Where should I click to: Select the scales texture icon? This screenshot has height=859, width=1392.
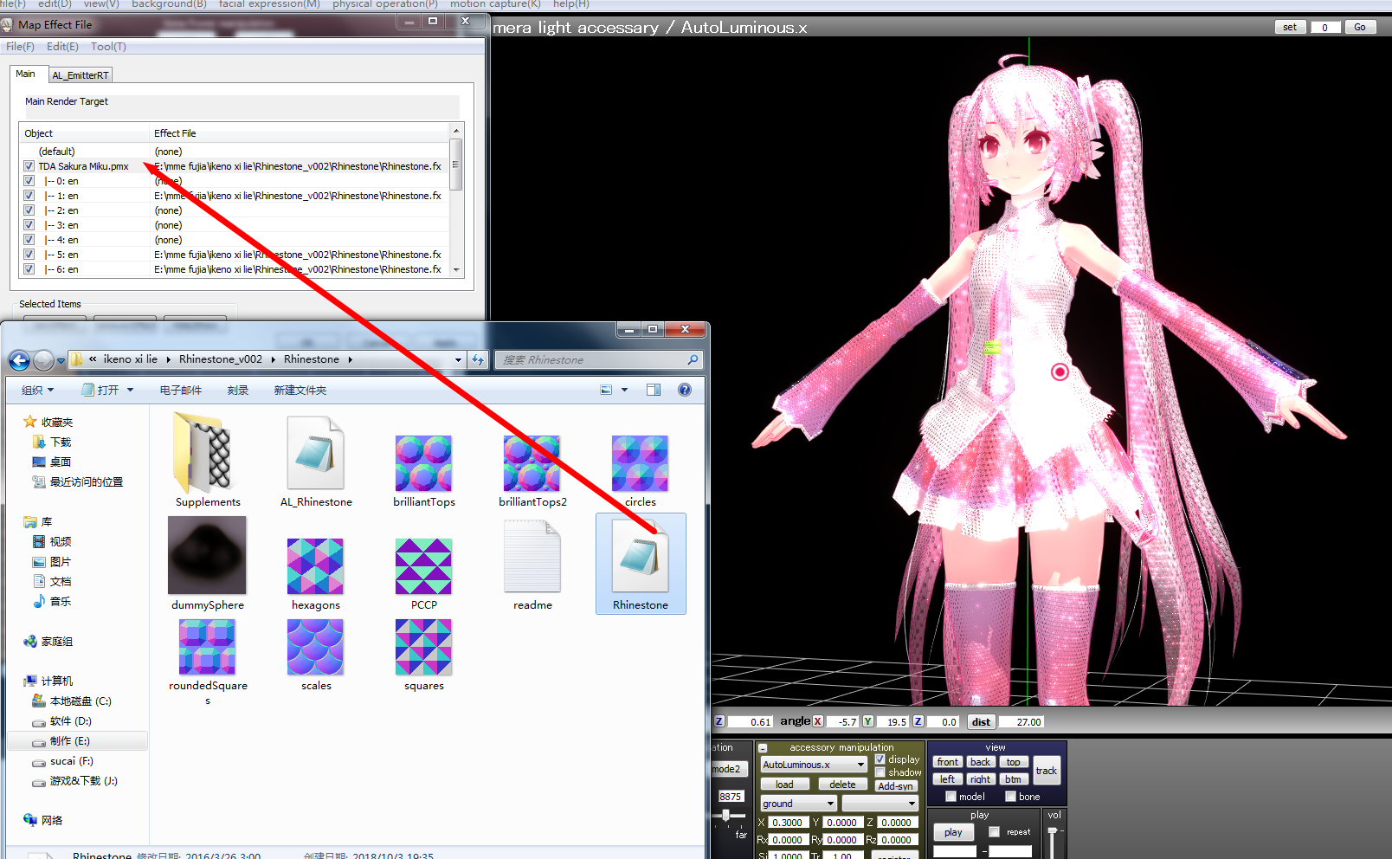point(315,647)
